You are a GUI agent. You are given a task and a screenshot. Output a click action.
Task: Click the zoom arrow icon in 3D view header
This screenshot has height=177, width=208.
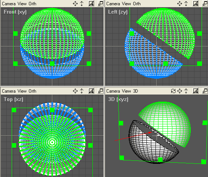pyautogui.click(x=186, y=91)
